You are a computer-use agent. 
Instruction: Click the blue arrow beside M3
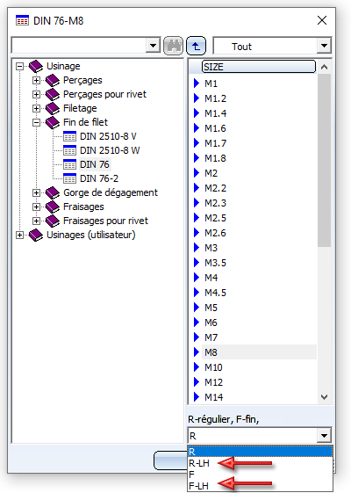197,248
